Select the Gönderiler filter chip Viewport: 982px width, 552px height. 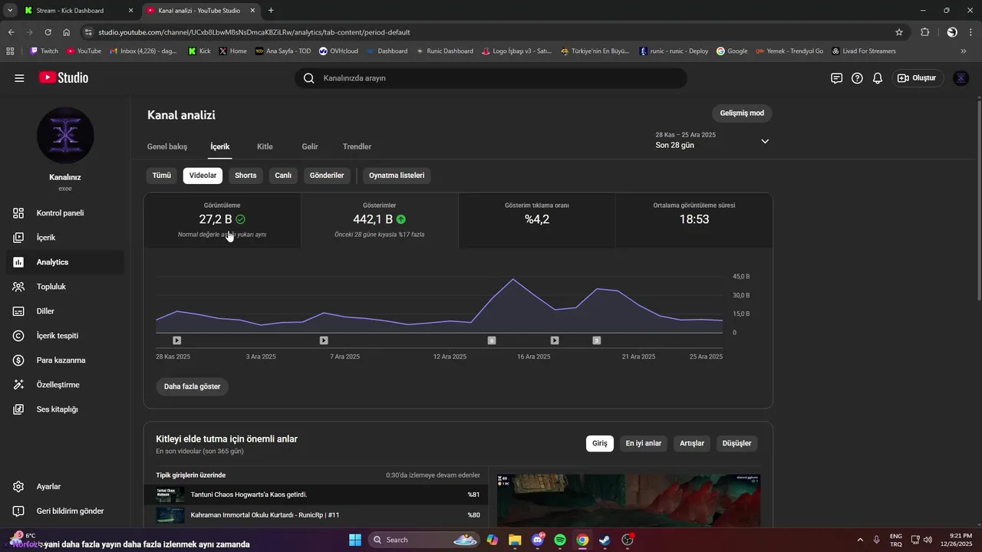327,176
